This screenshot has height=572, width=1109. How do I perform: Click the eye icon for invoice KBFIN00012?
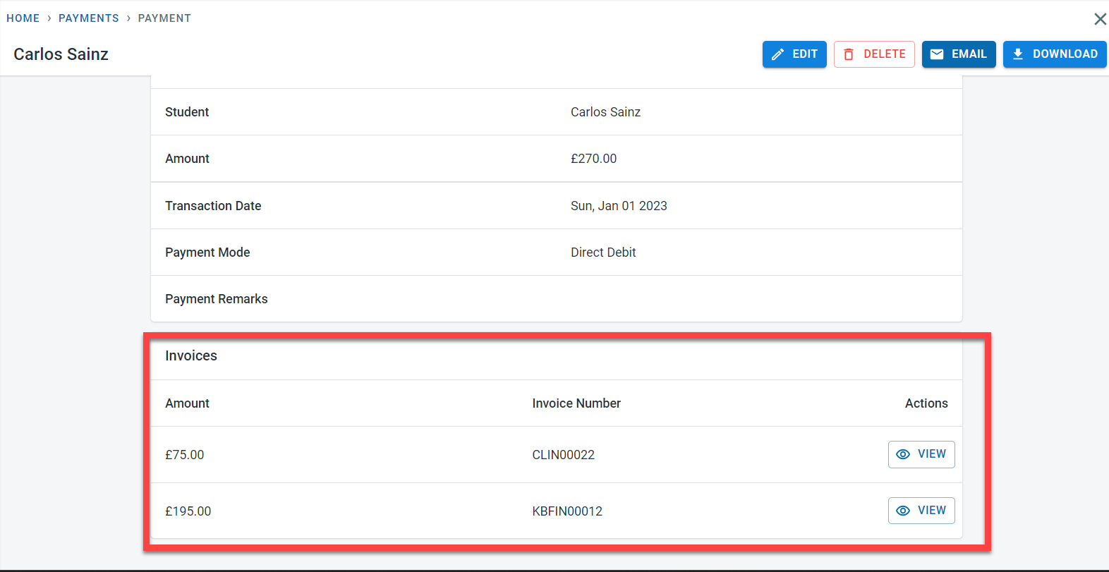(903, 511)
